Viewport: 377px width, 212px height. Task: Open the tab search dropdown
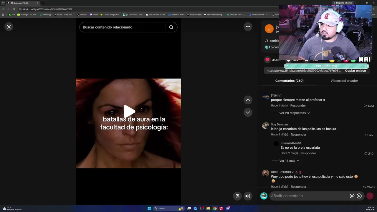pyautogui.click(x=3, y=3)
